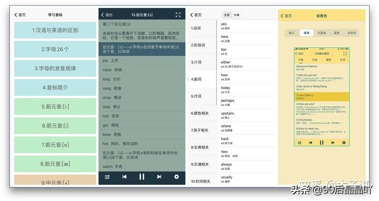Select category 9.交通相关
This screenshot has width=379, height=201.
202,164
